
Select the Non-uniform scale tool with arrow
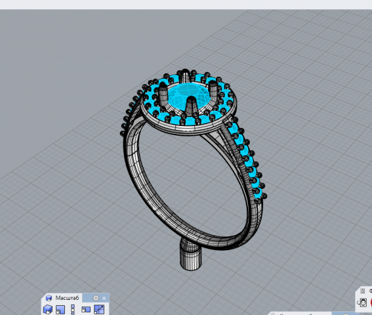click(99, 310)
